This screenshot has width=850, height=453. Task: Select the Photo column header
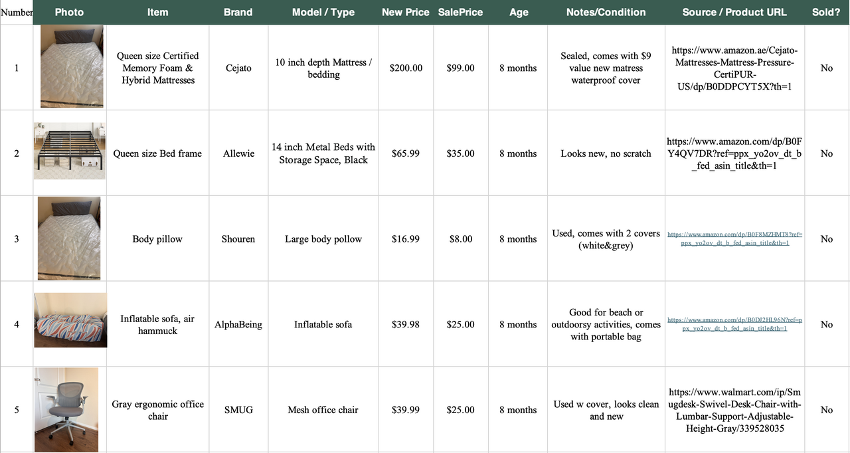click(x=70, y=12)
